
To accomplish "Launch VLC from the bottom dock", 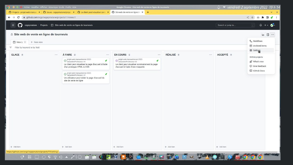I will pos(207,157).
